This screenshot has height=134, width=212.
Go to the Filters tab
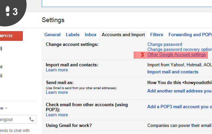(x=156, y=35)
